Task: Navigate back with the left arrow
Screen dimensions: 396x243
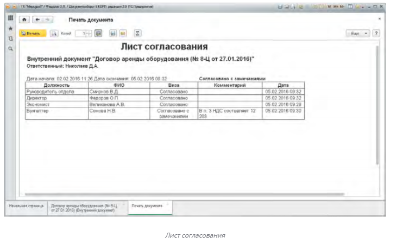Action: tap(37, 20)
